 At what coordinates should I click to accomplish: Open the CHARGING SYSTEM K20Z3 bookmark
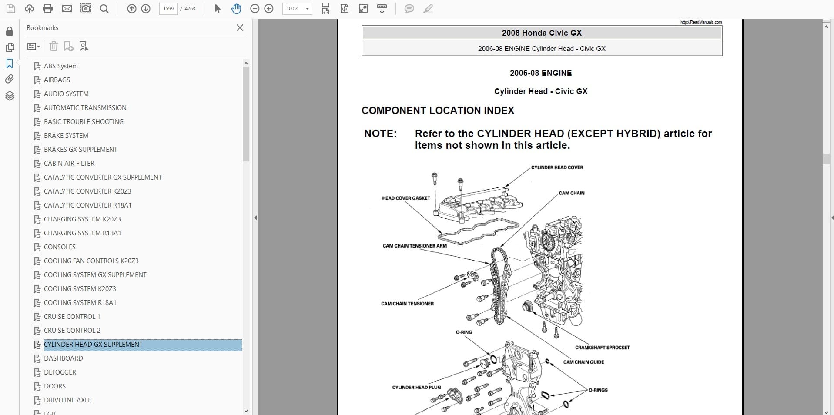[x=82, y=219]
